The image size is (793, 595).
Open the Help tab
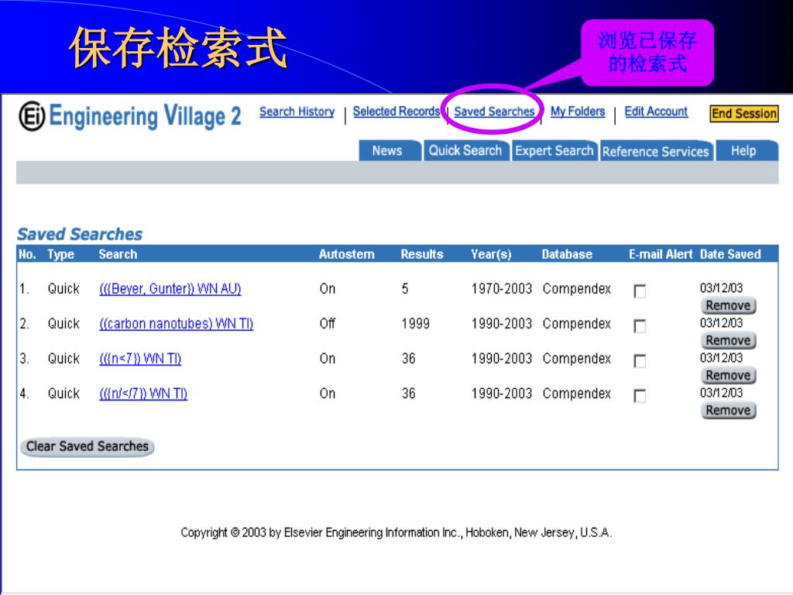[x=747, y=151]
